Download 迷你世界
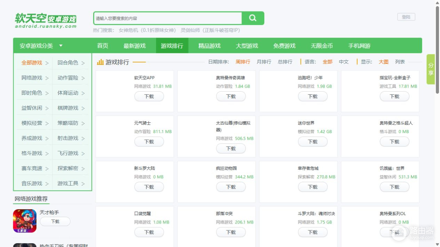 tap(313, 142)
